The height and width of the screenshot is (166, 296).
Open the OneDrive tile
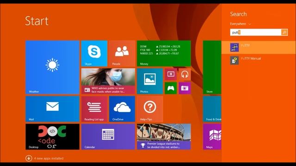coord(122,109)
